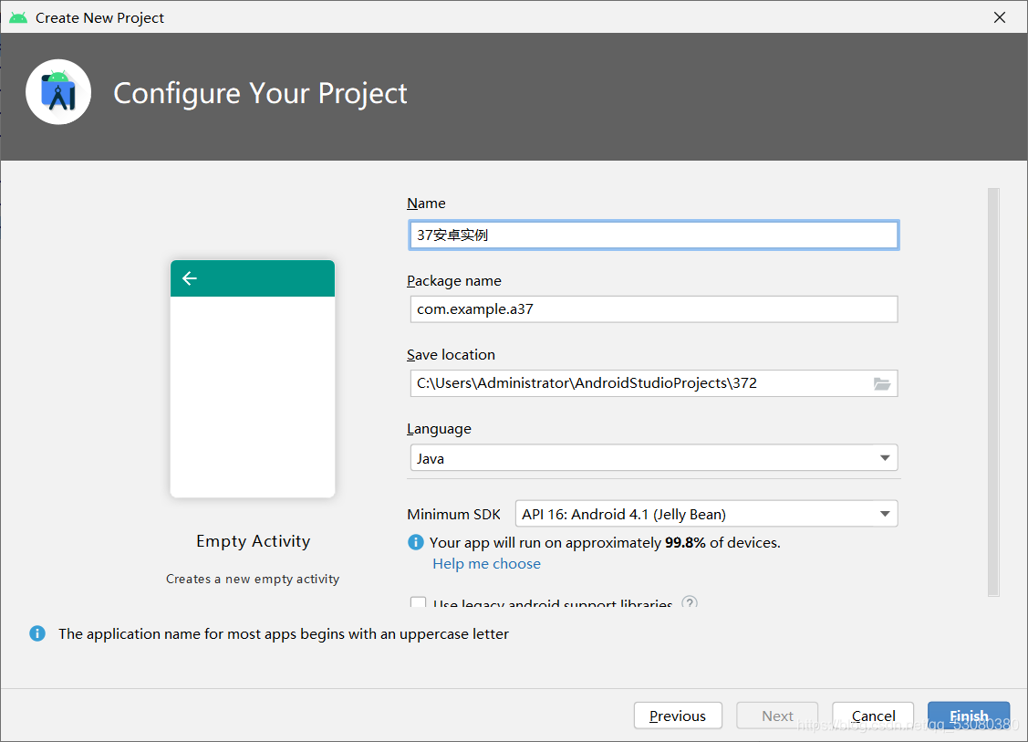Screen dimensions: 1028x742
Task: Click the 'Save location' label
Action: click(451, 355)
